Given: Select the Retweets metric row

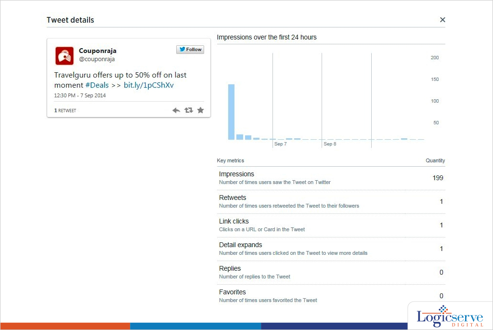Looking at the screenshot, I should (x=331, y=202).
